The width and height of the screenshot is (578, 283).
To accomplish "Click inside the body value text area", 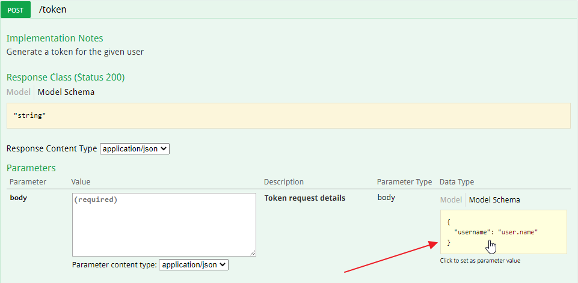I will [164, 225].
